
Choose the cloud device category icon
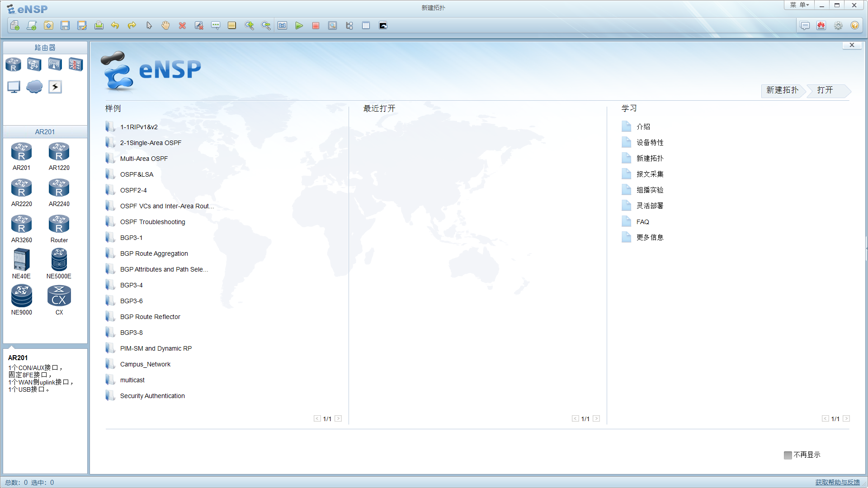[34, 87]
